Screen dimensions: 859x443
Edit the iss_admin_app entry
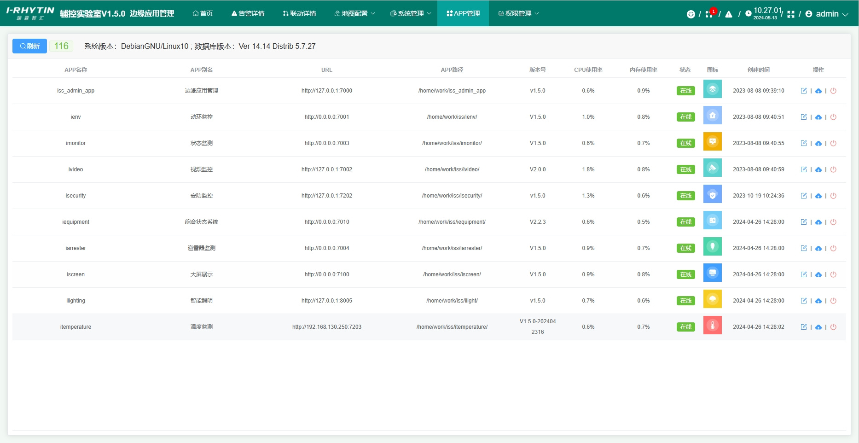(x=803, y=91)
